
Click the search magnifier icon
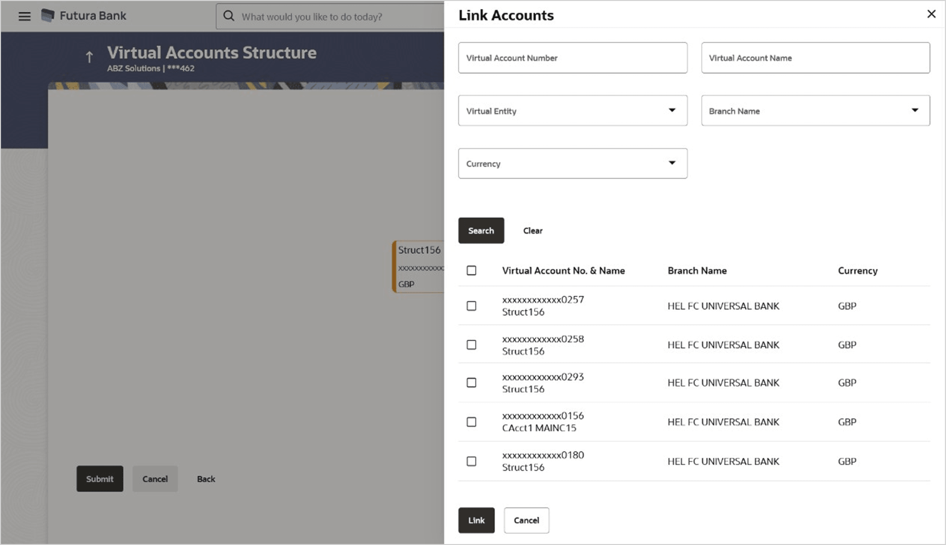tap(229, 16)
